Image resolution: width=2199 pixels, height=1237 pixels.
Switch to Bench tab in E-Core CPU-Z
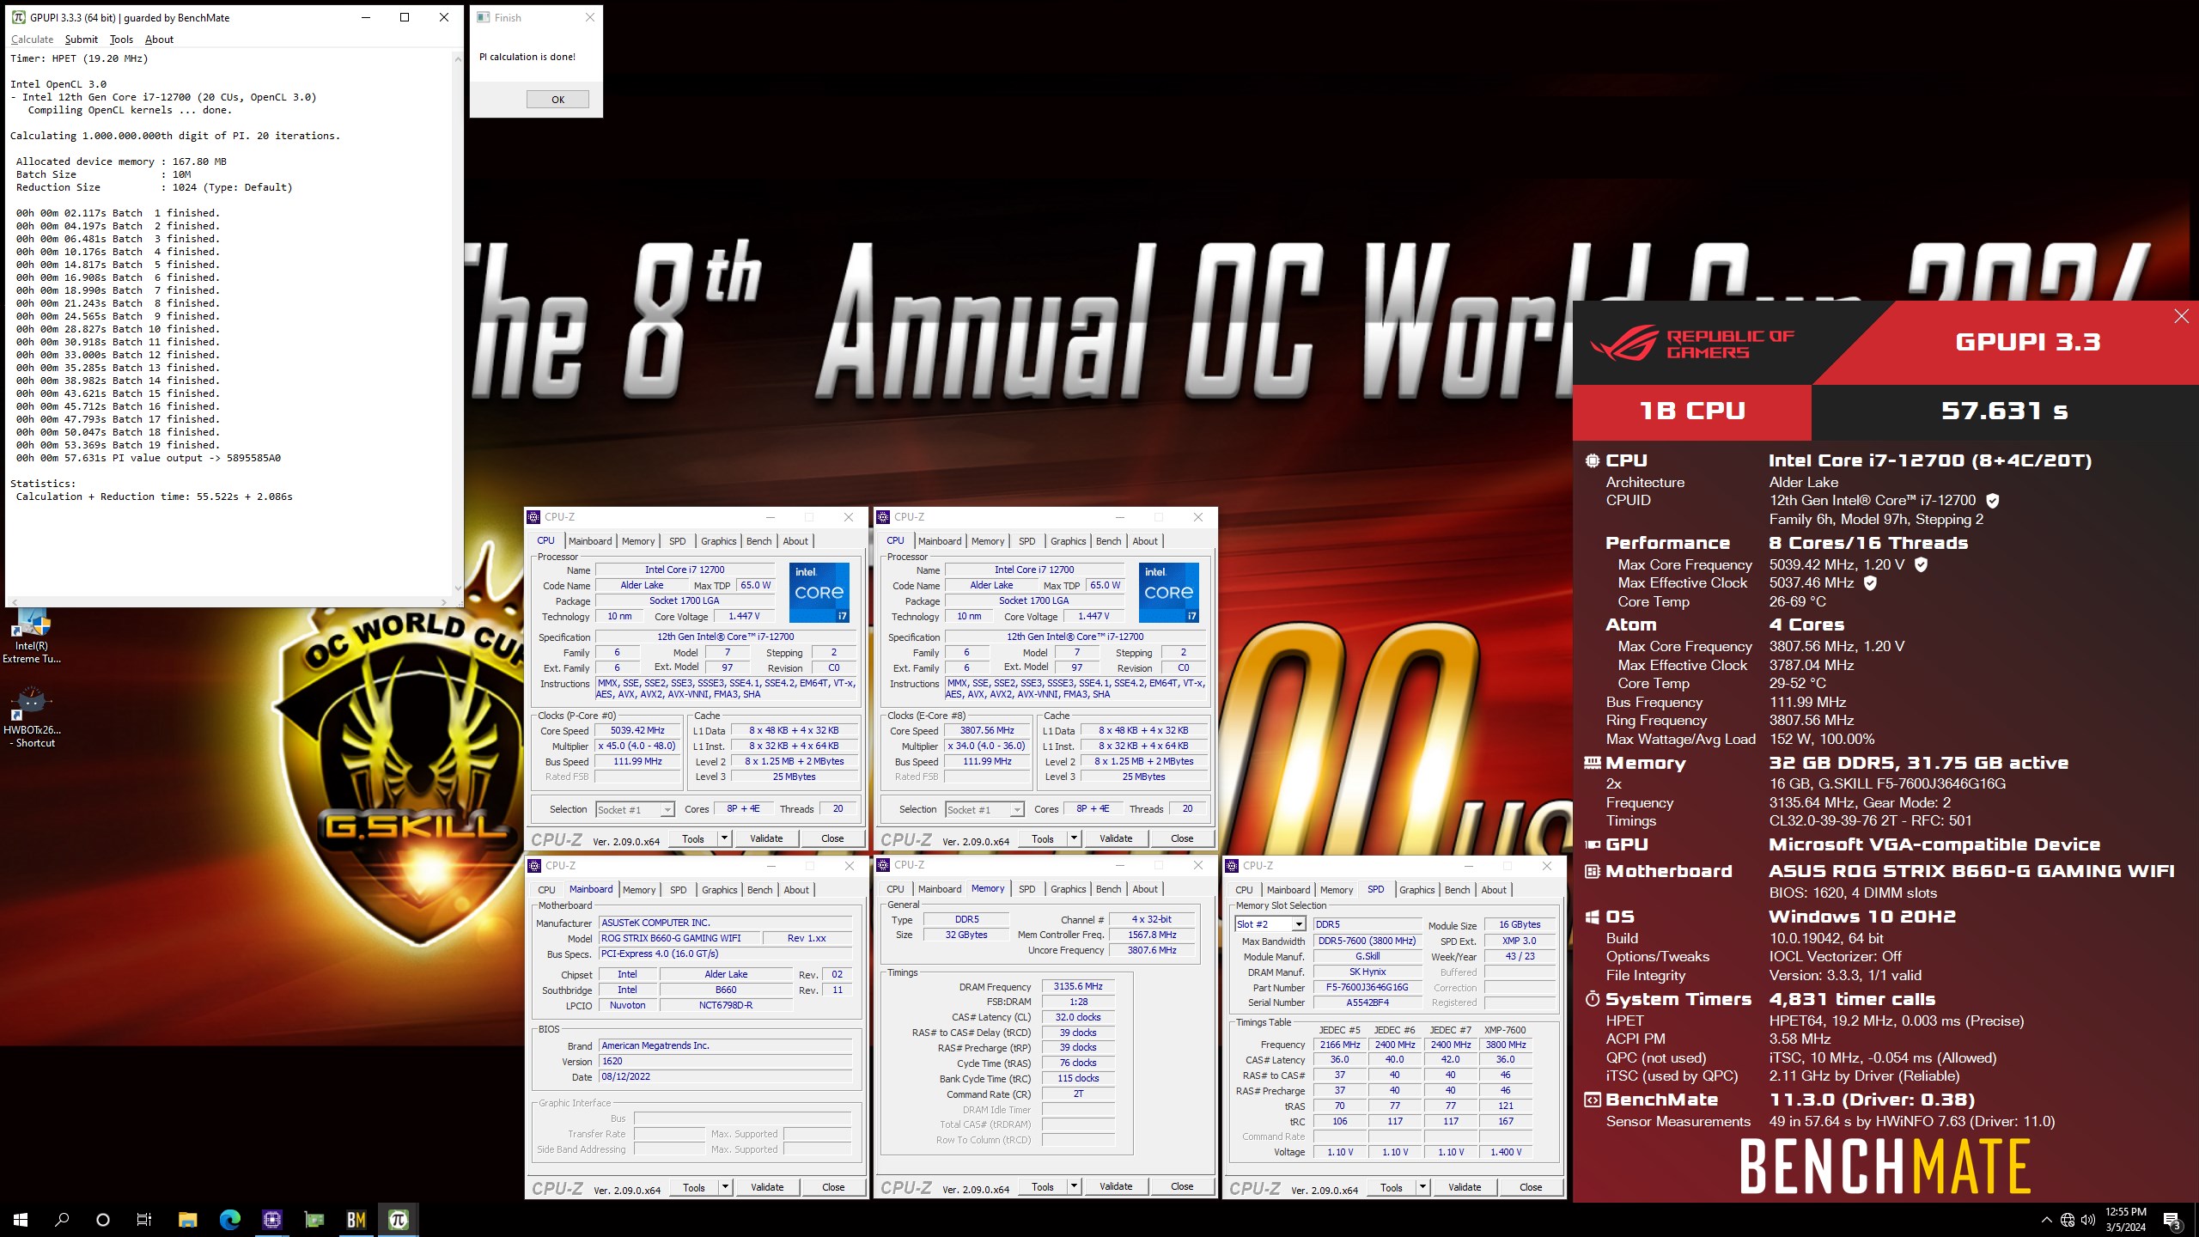point(1108,540)
